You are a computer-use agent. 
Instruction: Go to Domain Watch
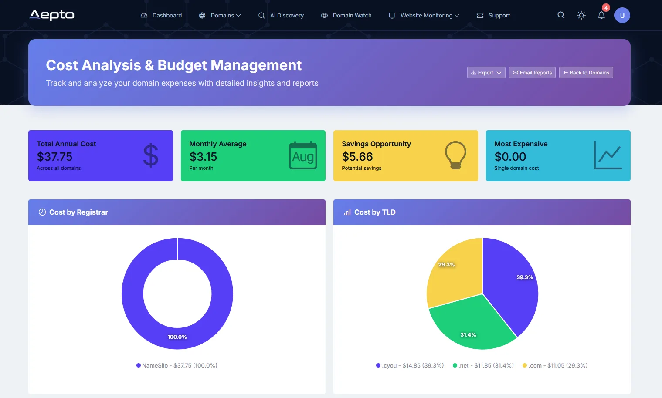coord(346,15)
